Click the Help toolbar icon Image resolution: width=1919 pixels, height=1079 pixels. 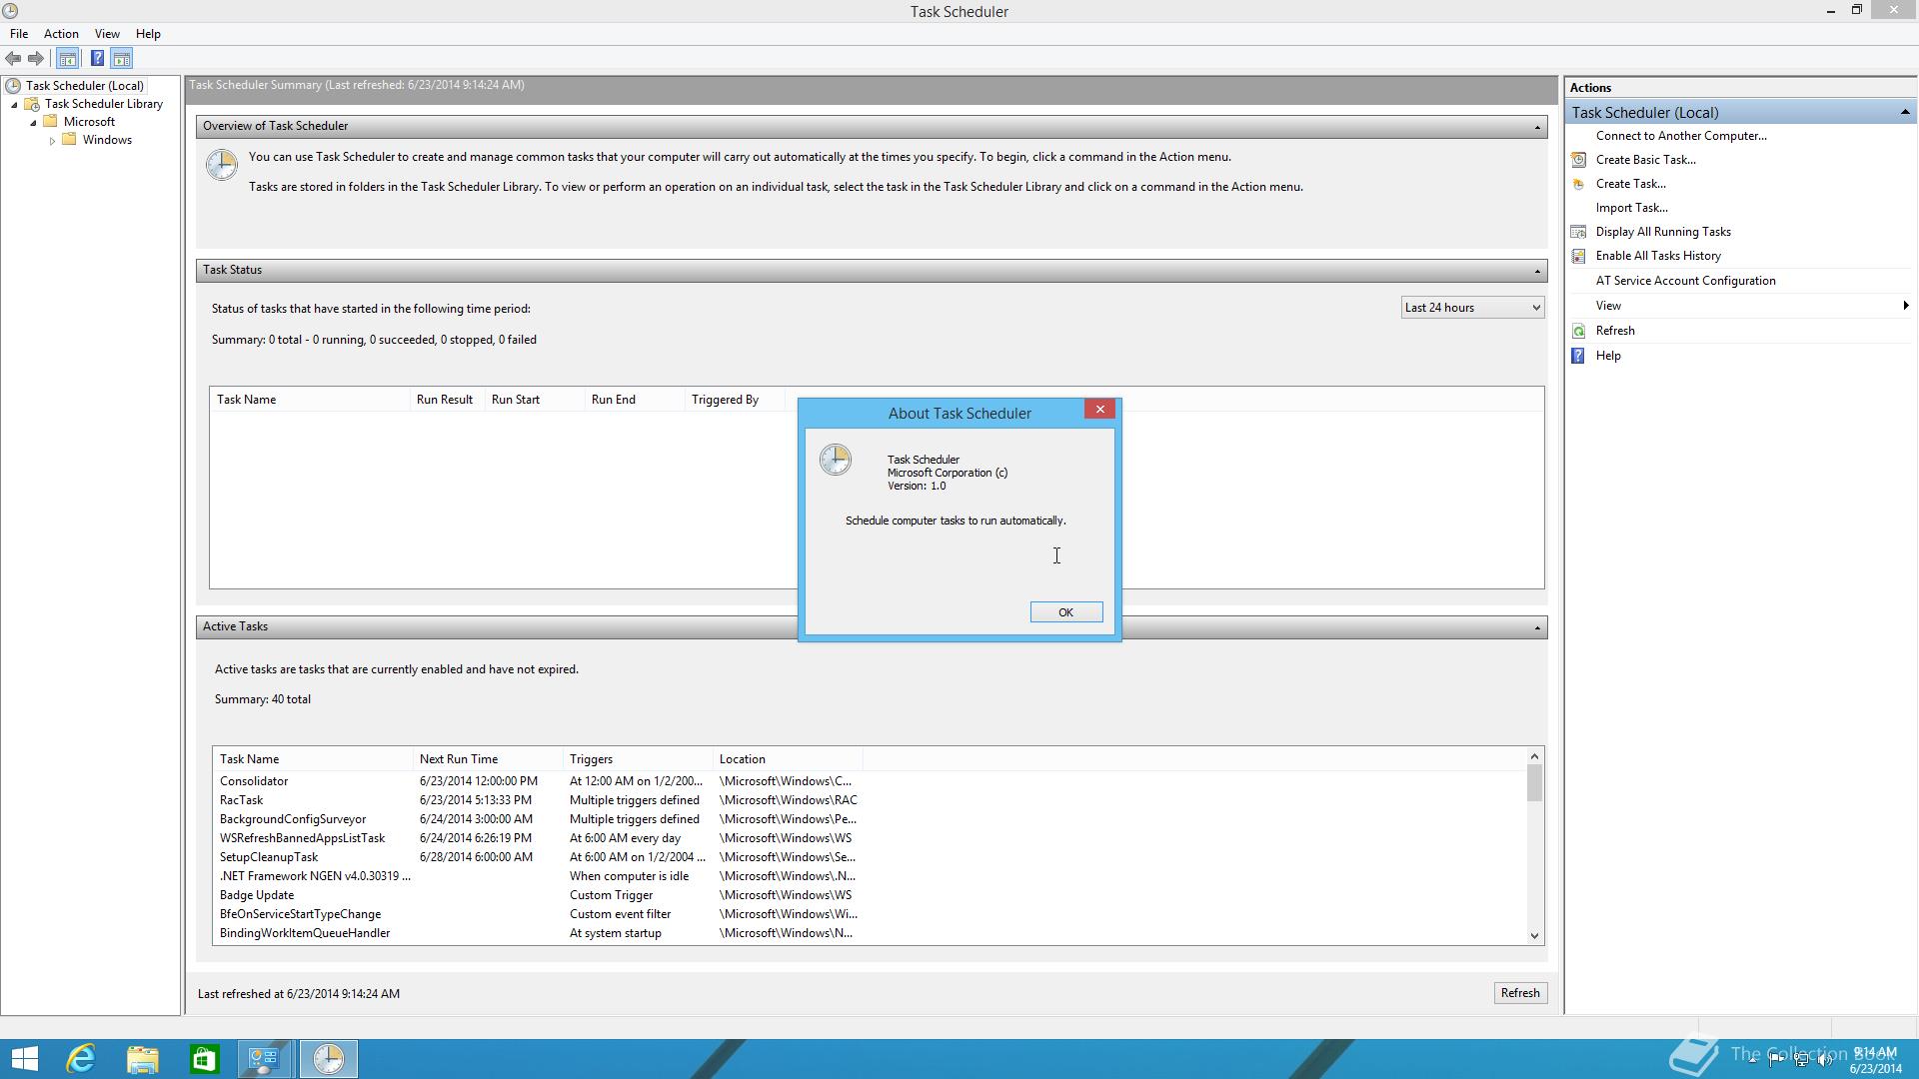pyautogui.click(x=97, y=59)
